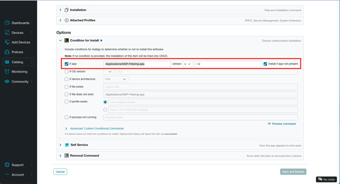Open the version comparison operator dropdown
The height and width of the screenshot is (184, 340).
[x=188, y=64]
